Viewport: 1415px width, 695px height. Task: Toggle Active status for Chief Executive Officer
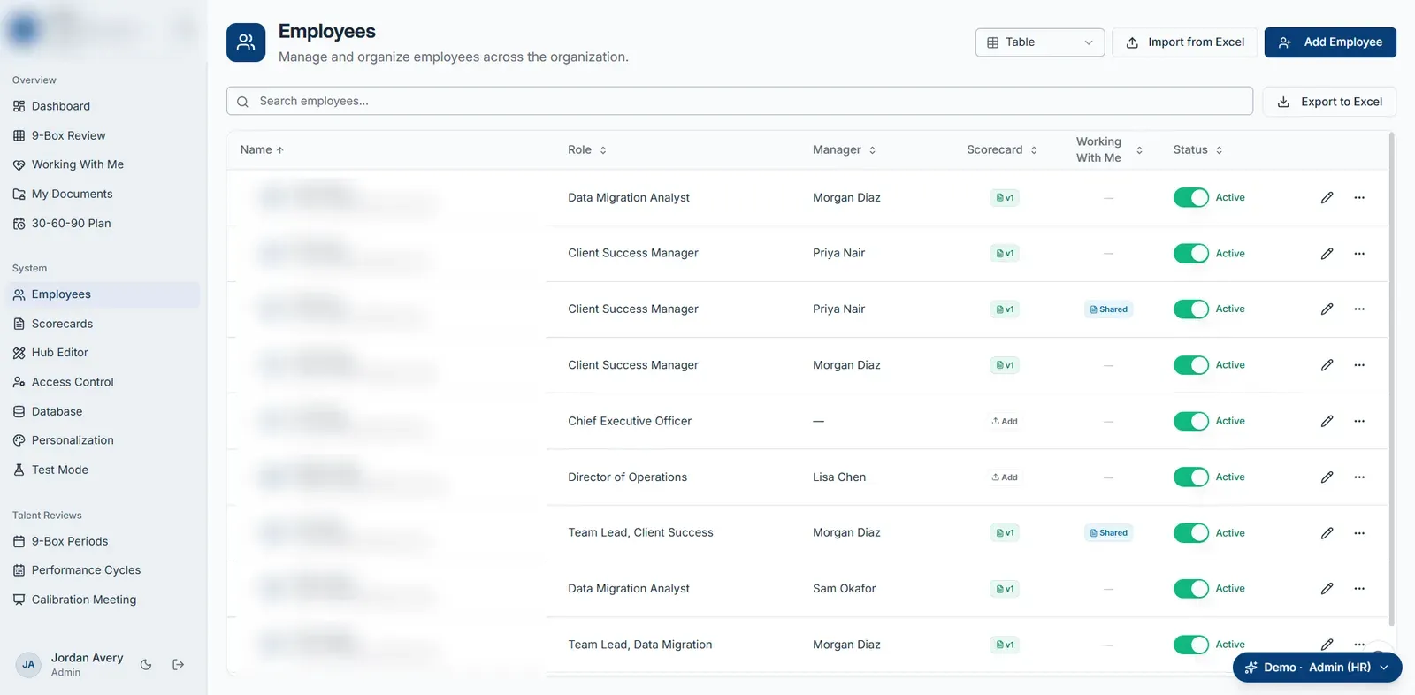tap(1191, 421)
